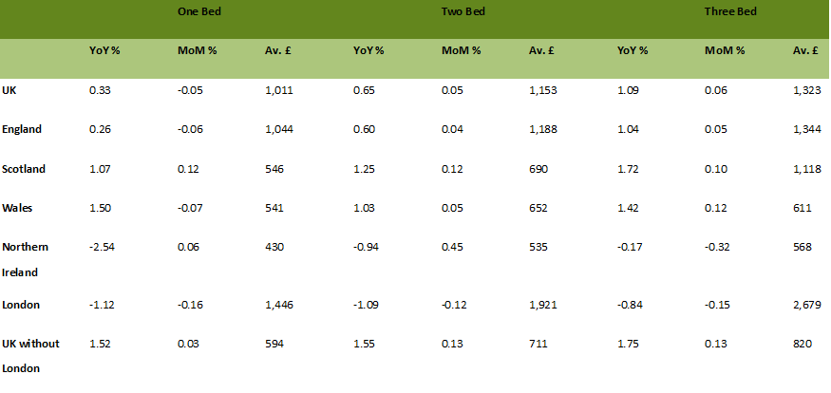
Task: Click UK without London three bed 820
Action: point(803,345)
